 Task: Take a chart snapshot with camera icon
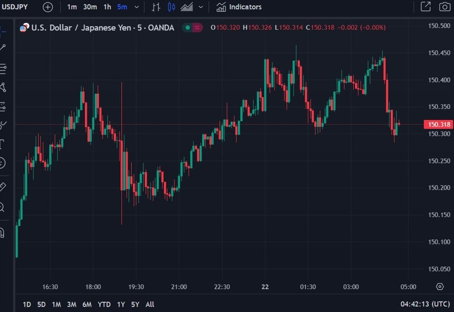[445, 6]
